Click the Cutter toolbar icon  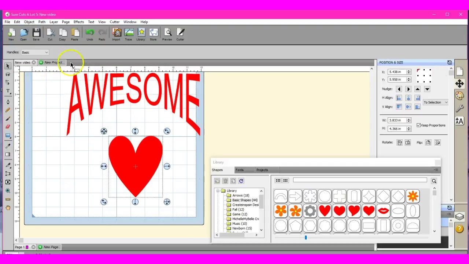pos(180,34)
